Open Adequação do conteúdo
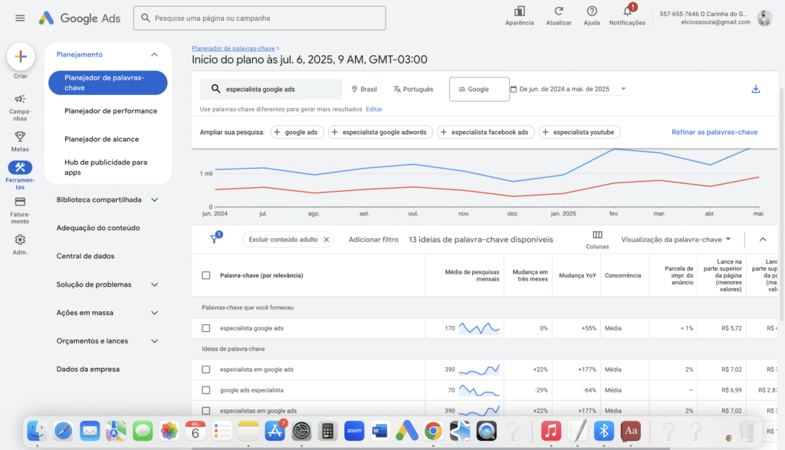 (98, 228)
